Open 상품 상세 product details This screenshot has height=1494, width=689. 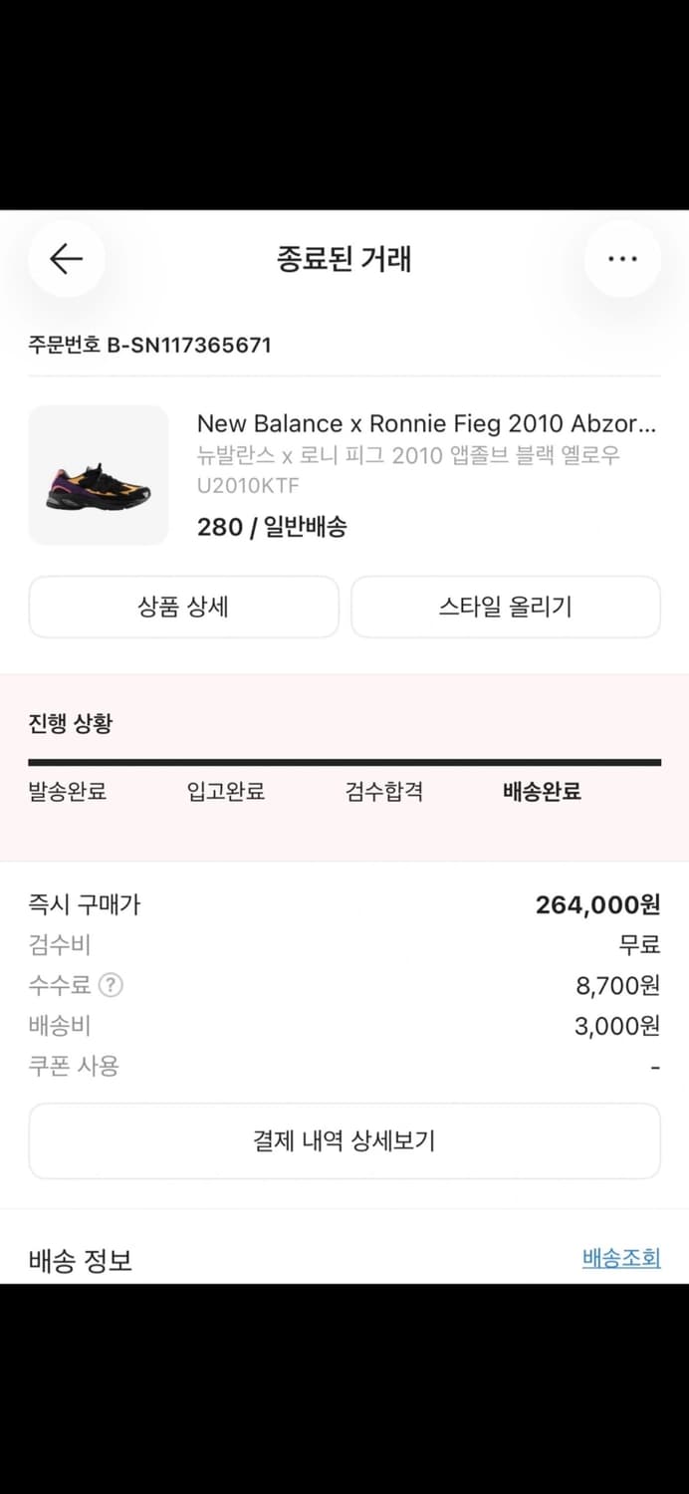[183, 608]
